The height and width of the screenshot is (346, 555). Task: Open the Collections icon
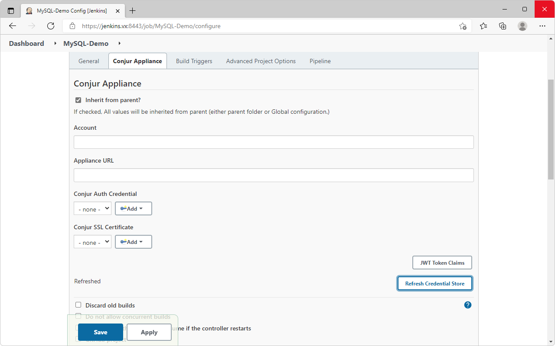[503, 26]
